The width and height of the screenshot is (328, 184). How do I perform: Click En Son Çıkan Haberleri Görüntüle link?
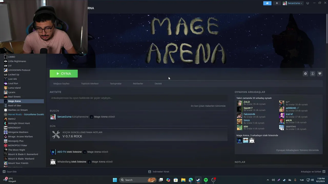click(208, 106)
